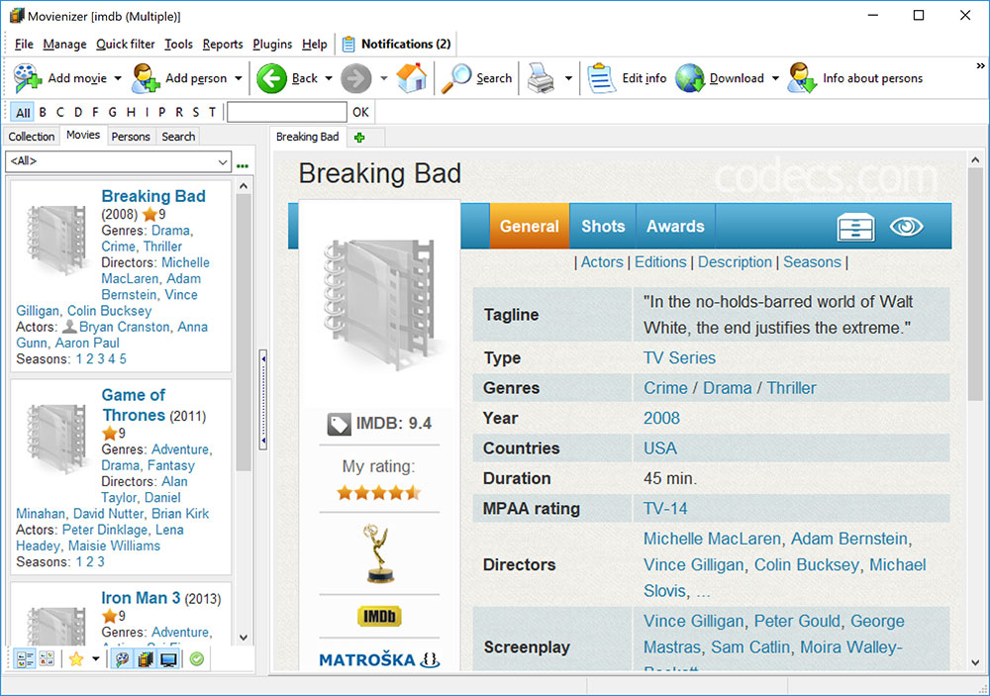Image resolution: width=990 pixels, height=696 pixels.
Task: Switch to the Persons tab
Action: tap(131, 137)
